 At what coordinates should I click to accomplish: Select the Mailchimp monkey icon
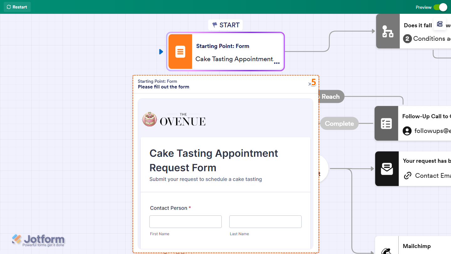tap(386, 251)
